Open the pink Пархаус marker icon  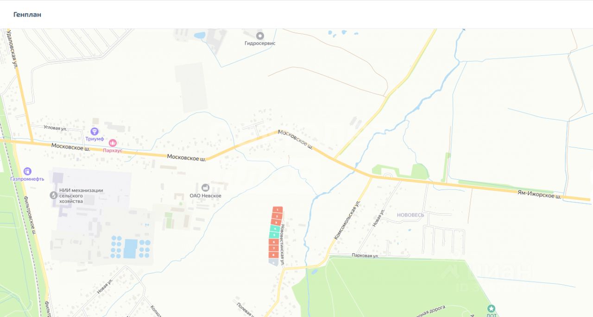tap(113, 143)
